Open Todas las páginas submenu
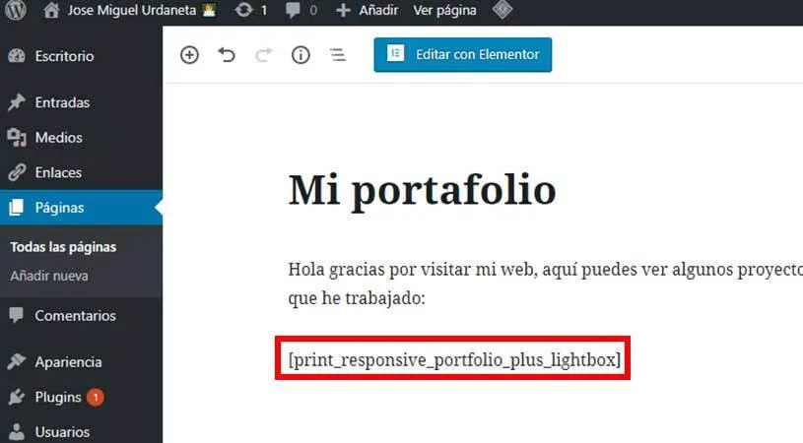Image resolution: width=803 pixels, height=443 pixels. (x=63, y=247)
